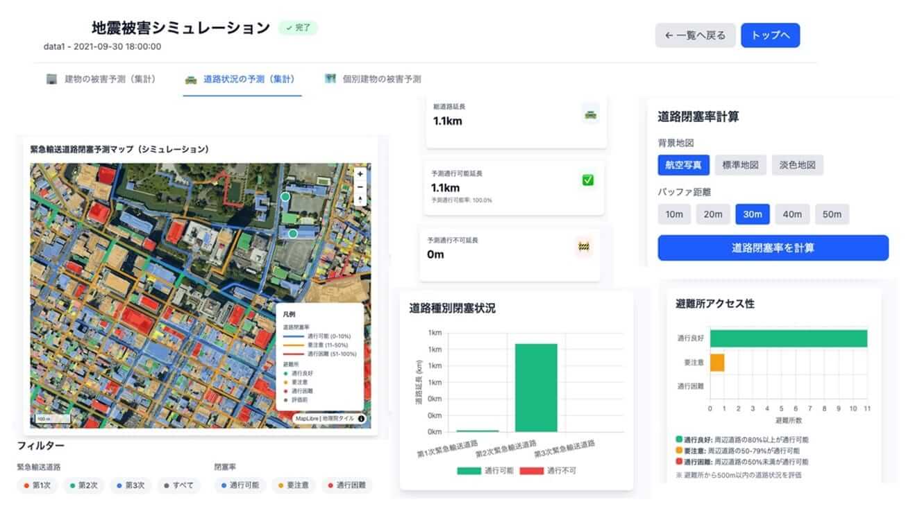Click the green 第2次緊急輸送道路 bar in chart
The image size is (922, 518).
point(536,388)
